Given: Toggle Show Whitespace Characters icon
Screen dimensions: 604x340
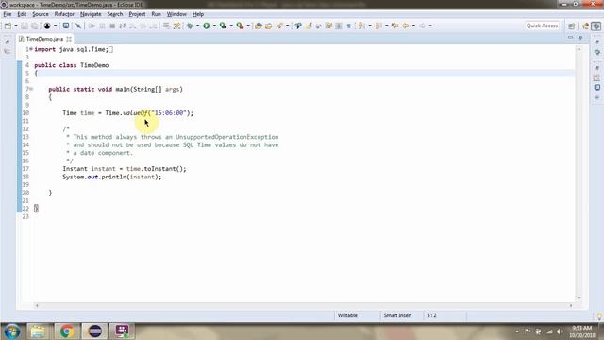Looking at the screenshot, I should click(x=348, y=25).
